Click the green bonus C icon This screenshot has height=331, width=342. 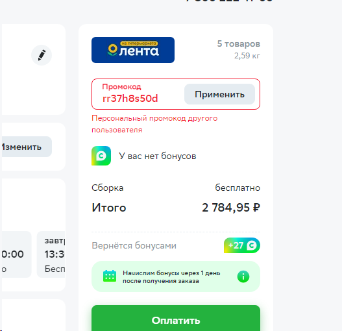(x=101, y=156)
